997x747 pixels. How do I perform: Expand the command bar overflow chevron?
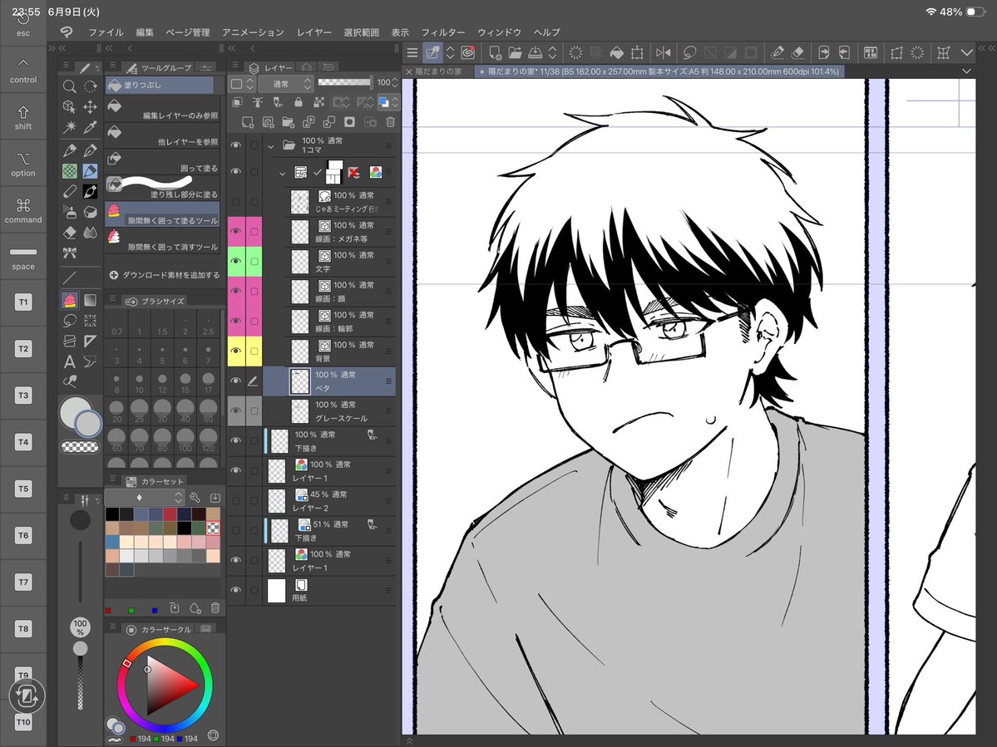coord(966,52)
